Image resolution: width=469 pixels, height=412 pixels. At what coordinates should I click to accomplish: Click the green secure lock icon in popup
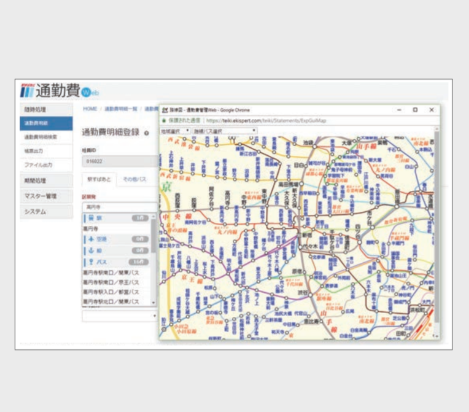[164, 120]
